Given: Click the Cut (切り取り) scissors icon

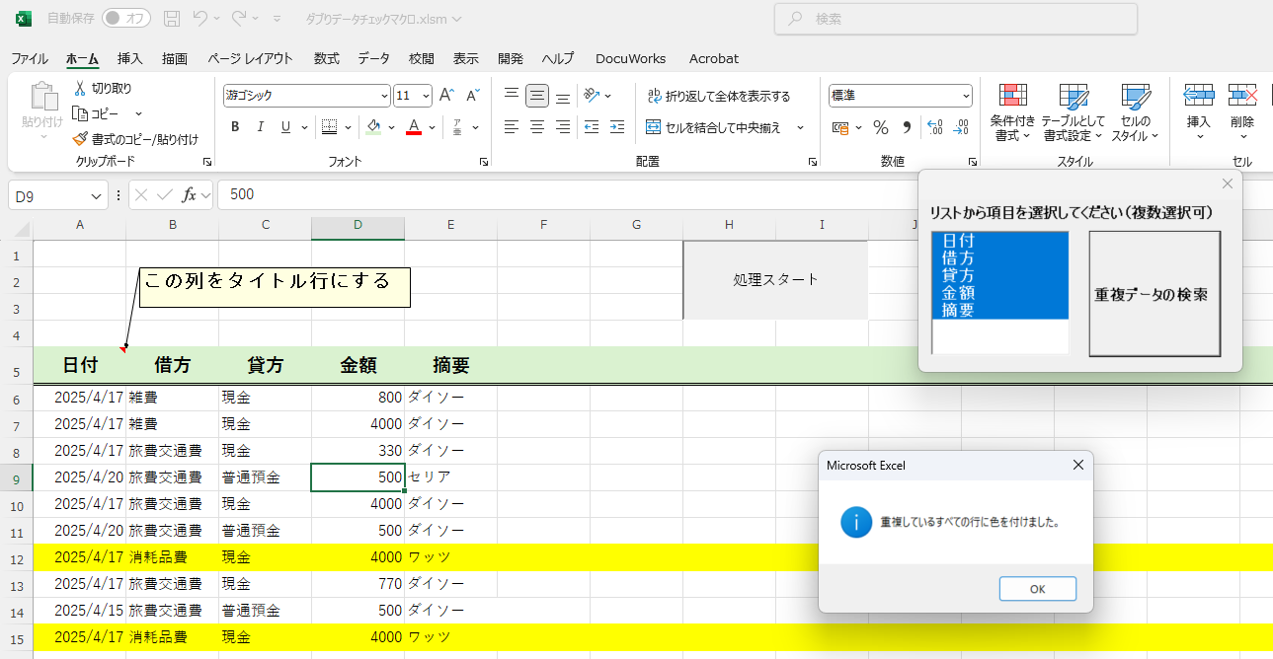Looking at the screenshot, I should click(80, 89).
